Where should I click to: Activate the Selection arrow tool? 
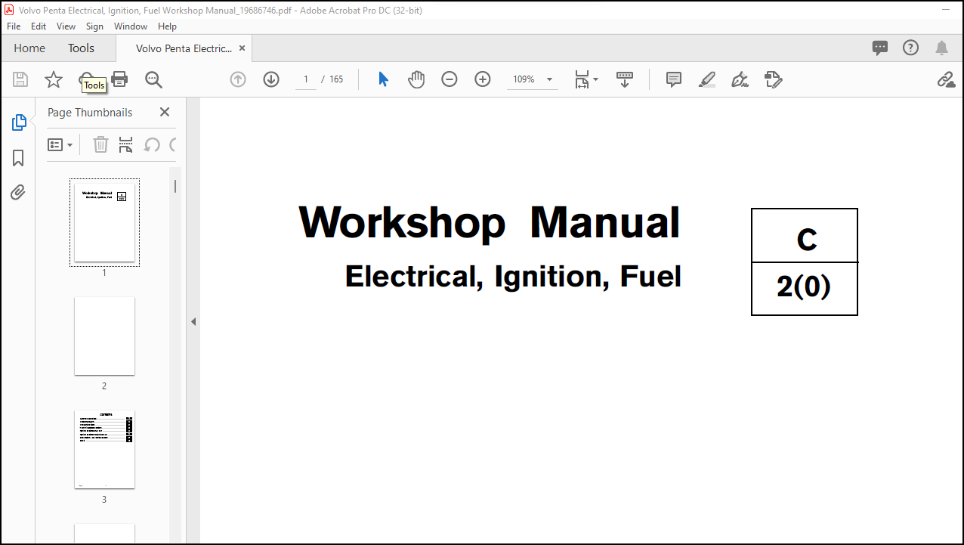(x=383, y=79)
